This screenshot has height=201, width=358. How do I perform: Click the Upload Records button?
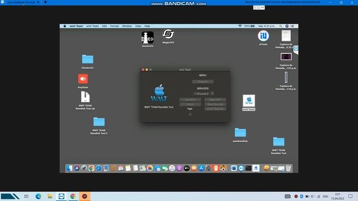(x=215, y=109)
